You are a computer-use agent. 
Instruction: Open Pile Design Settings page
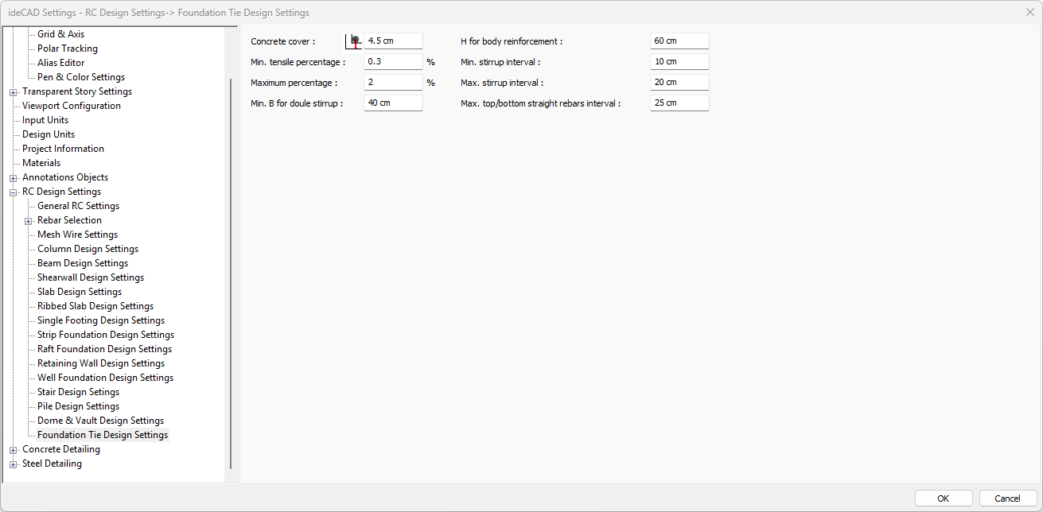[78, 406]
